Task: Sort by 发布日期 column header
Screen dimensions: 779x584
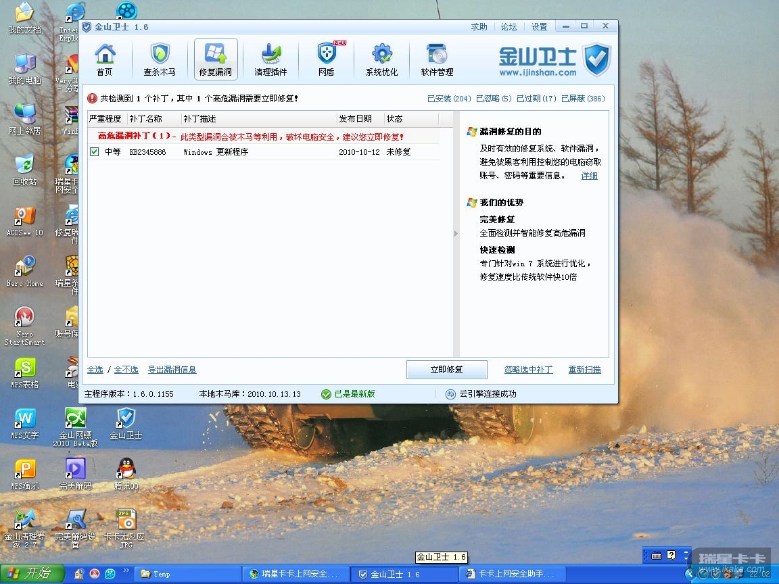Action: tap(360, 119)
